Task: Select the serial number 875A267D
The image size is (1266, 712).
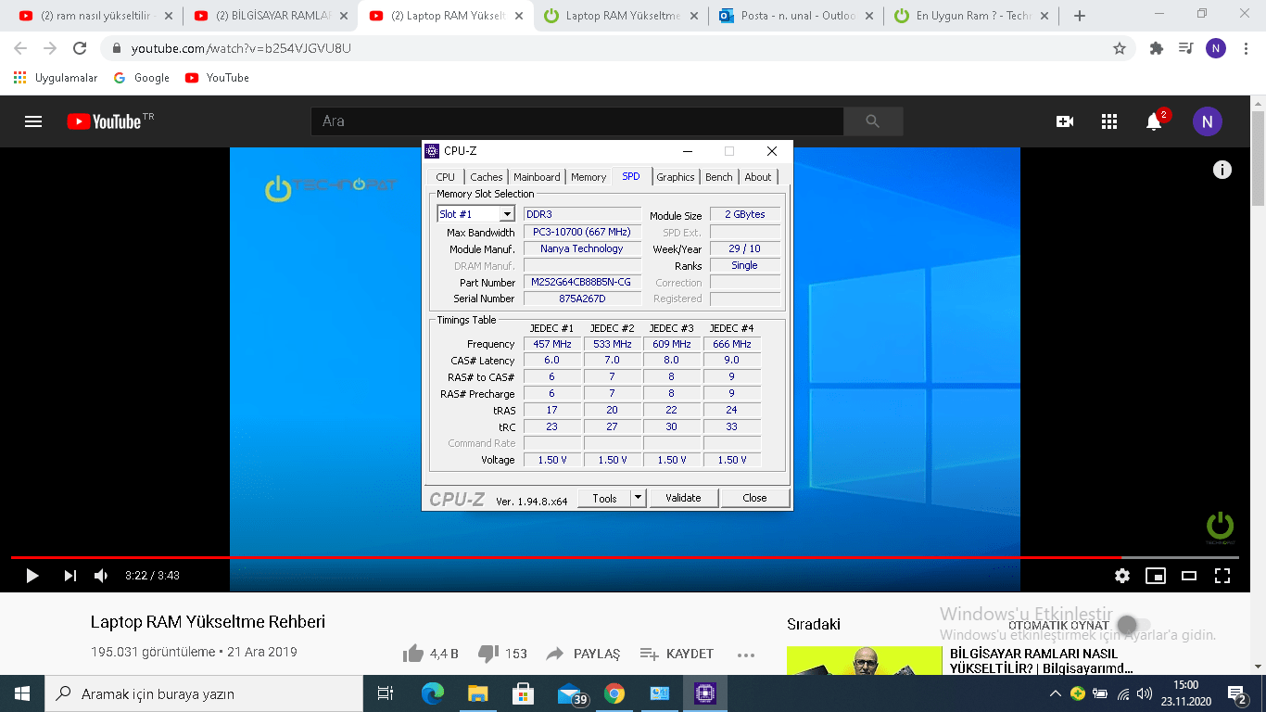Action: click(x=582, y=299)
